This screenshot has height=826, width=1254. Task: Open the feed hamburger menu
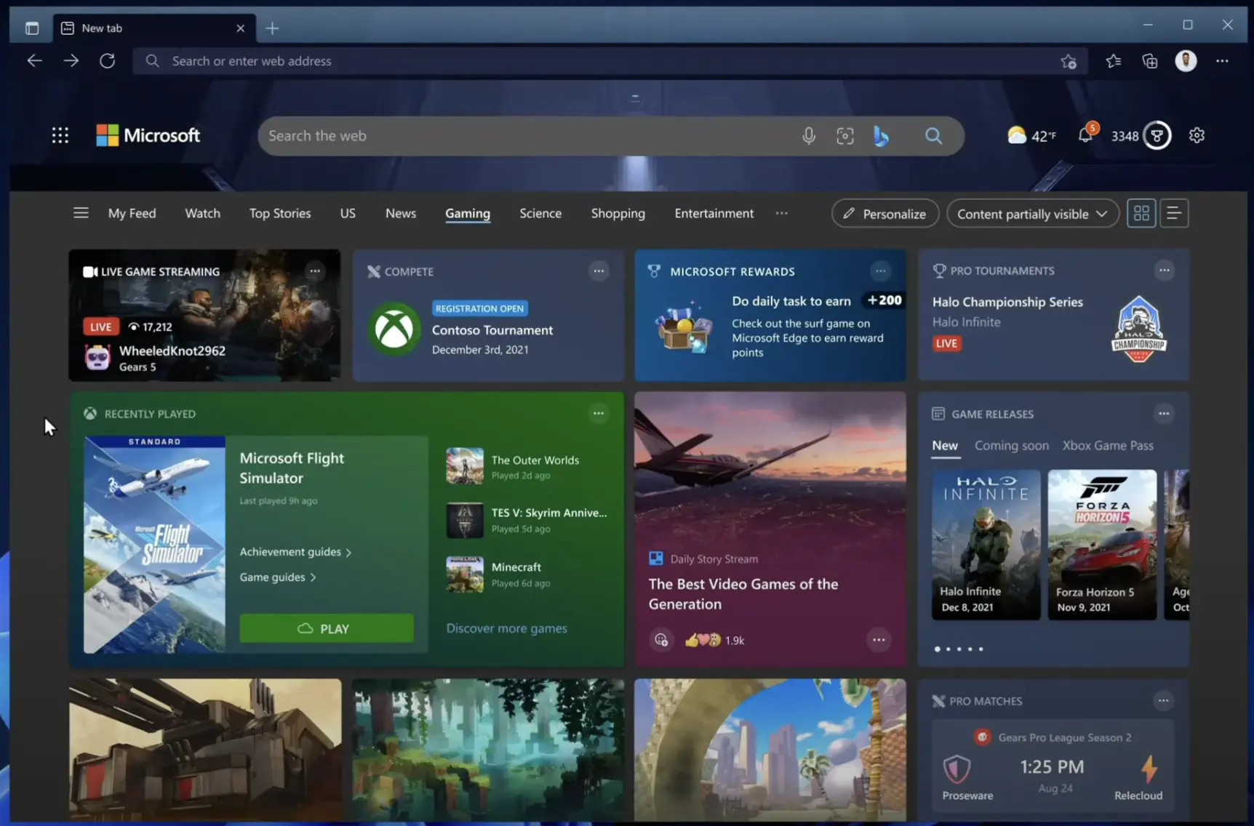[x=81, y=213]
